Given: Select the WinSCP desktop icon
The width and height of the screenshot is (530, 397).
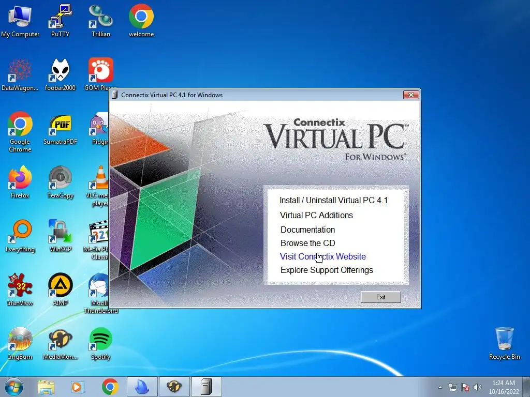Looking at the screenshot, I should pyautogui.click(x=60, y=236).
